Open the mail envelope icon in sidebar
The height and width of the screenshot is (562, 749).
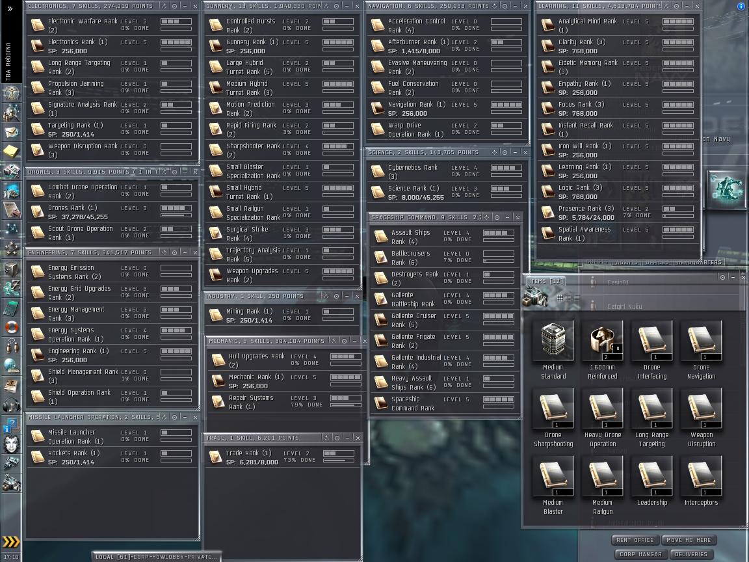(11, 132)
